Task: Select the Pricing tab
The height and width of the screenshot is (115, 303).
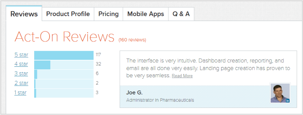Action: point(108,14)
